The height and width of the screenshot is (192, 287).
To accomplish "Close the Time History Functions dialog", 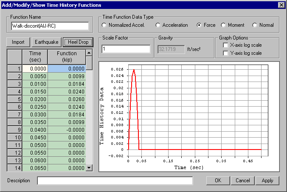I will pyautogui.click(x=281, y=5).
